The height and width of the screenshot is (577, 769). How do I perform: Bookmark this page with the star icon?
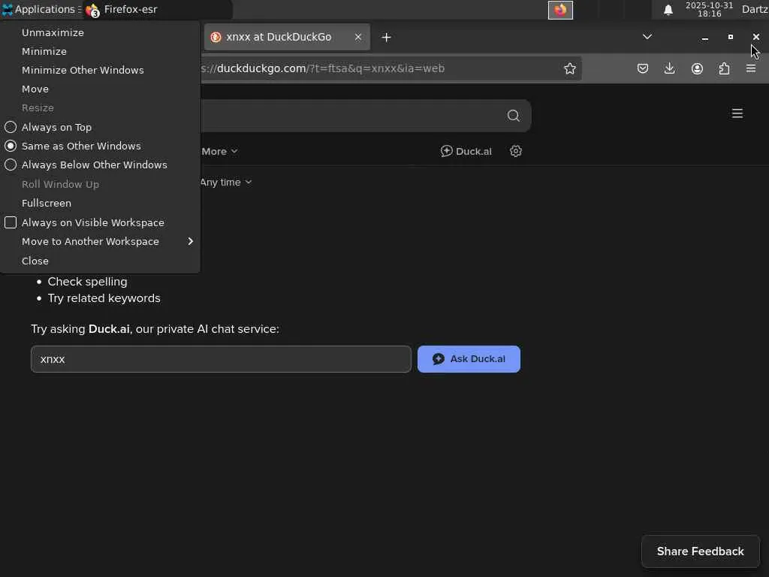click(x=569, y=68)
